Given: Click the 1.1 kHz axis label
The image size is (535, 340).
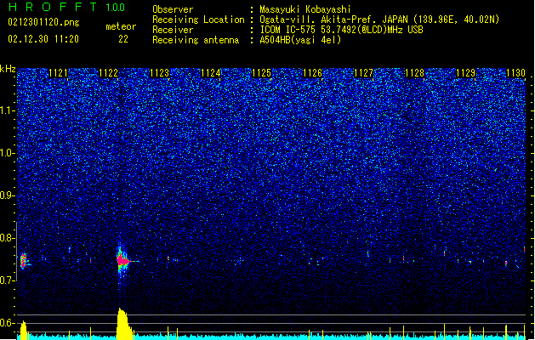Looking at the screenshot, I should click(8, 110).
